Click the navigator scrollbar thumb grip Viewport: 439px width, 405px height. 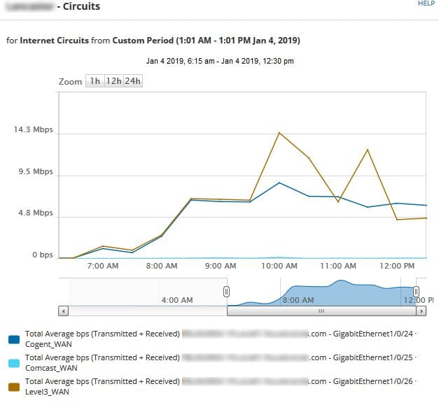pos(321,311)
